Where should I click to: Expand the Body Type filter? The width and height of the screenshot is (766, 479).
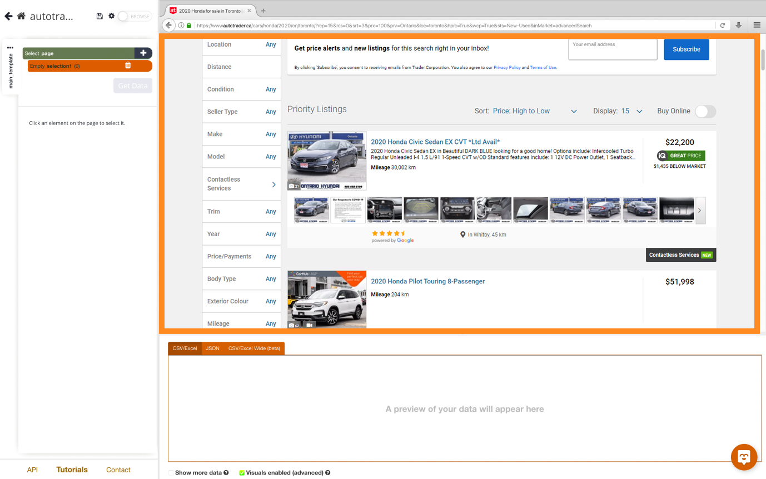tap(241, 279)
